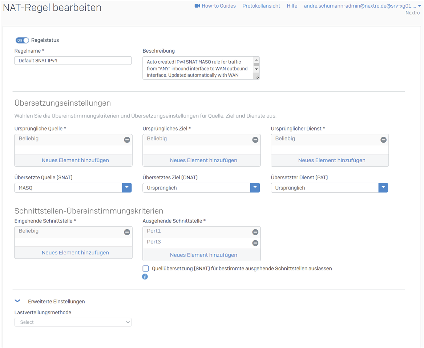Screen dimensions: 424x348
Task: Open the Übersetzte Quelle (SNAT) dropdown
Action: 126,188
